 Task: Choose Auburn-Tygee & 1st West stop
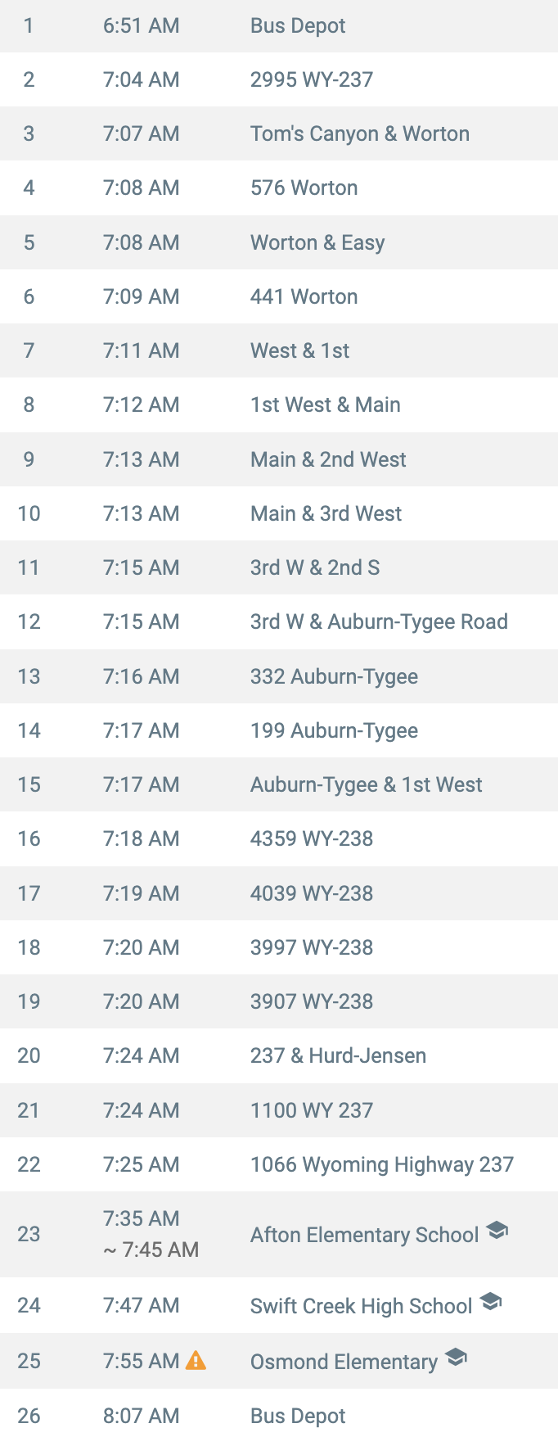pyautogui.click(x=279, y=784)
